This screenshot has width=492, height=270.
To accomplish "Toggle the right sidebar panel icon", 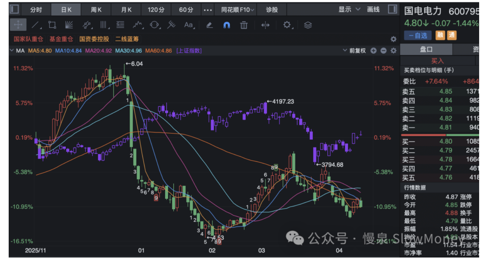I will point(392,9).
